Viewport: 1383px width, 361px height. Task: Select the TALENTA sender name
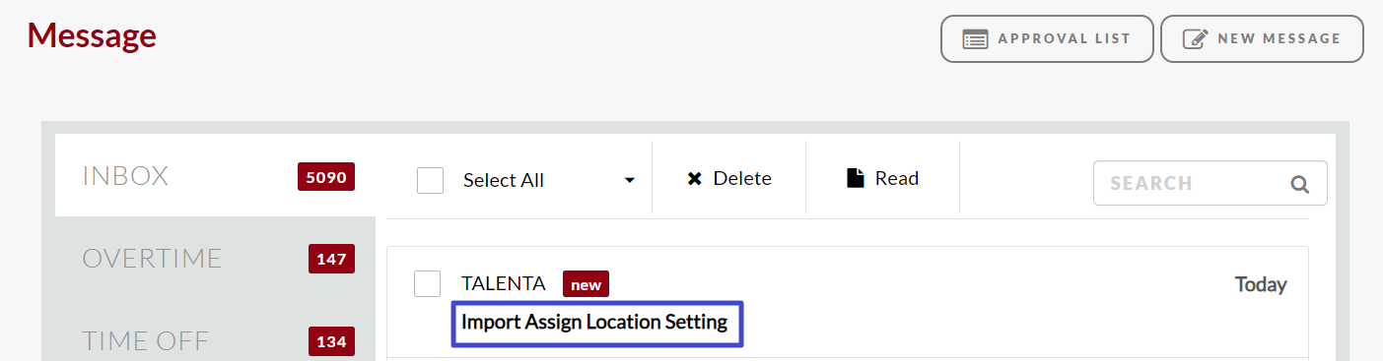[x=503, y=283]
